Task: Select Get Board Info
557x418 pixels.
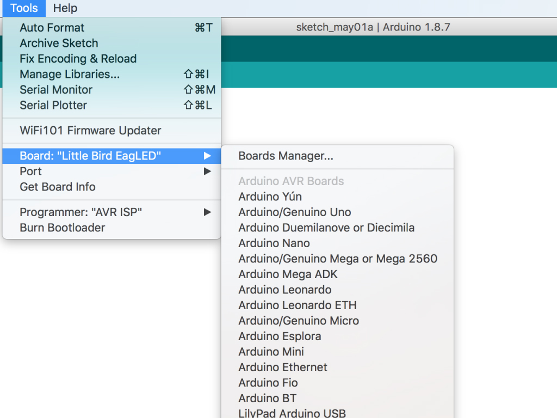Action: click(112, 187)
